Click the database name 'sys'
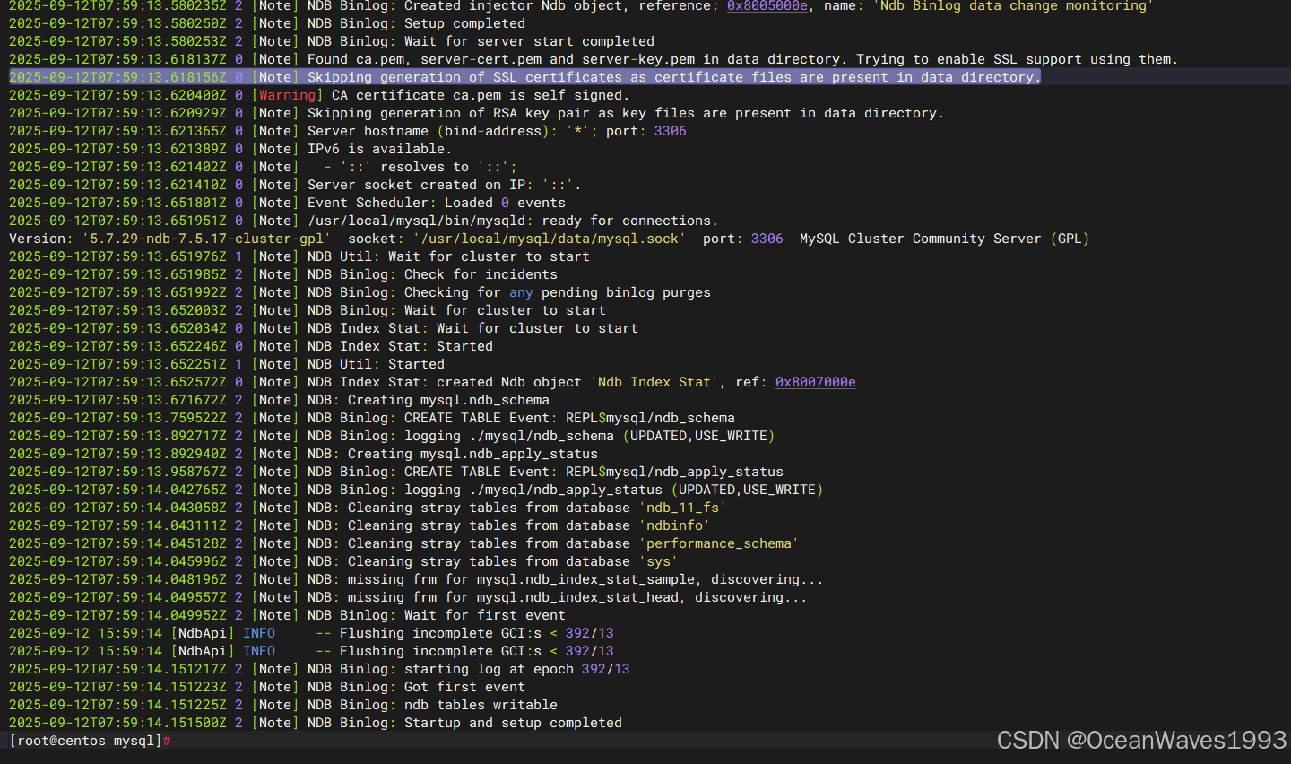Image resolution: width=1291 pixels, height=764 pixels. click(658, 561)
